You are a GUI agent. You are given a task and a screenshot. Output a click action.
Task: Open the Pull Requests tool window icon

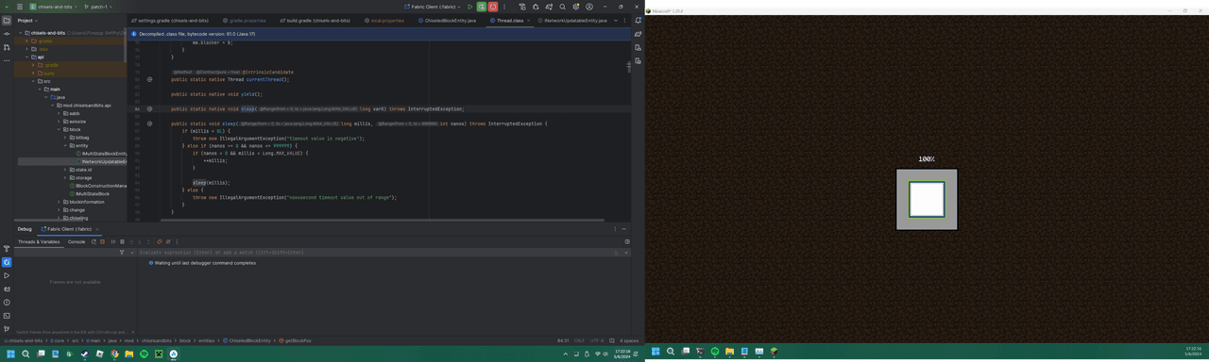pyautogui.click(x=7, y=47)
